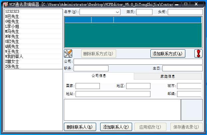Switch to the 家庭信息 tab
Viewport: 207px width, 135px height.
pyautogui.click(x=168, y=76)
